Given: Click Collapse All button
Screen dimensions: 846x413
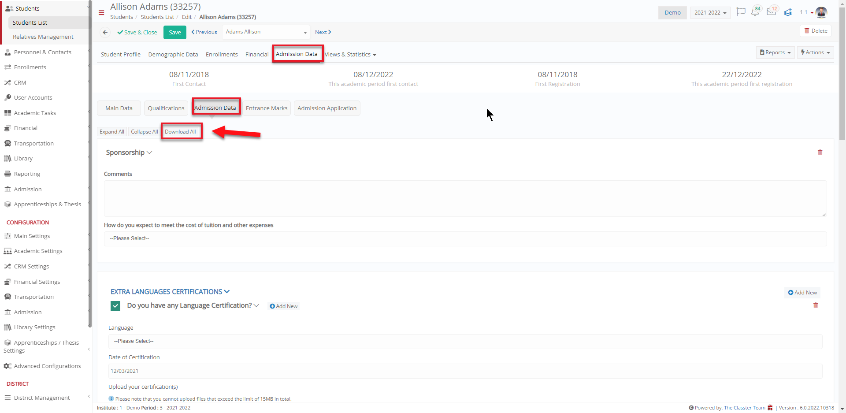Looking at the screenshot, I should pyautogui.click(x=145, y=132).
